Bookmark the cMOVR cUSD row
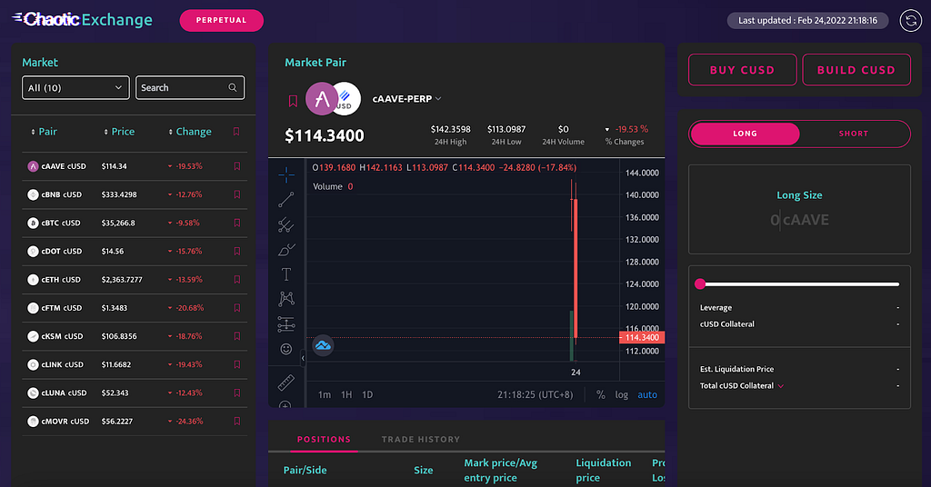This screenshot has width=931, height=487. pyautogui.click(x=237, y=422)
